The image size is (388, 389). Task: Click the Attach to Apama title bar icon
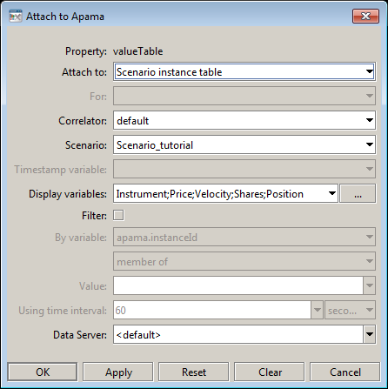16,16
